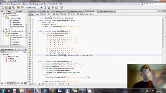Click mapFiller in the breadcrumb bar

click(43, 84)
